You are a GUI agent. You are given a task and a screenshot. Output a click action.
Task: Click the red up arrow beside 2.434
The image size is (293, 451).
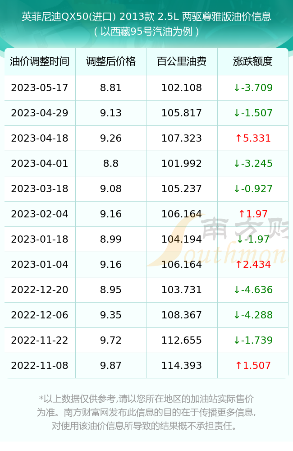(x=238, y=264)
